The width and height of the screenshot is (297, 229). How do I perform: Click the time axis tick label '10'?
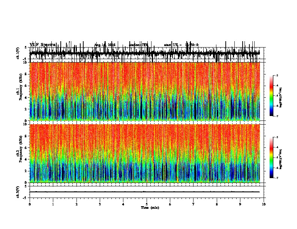(264, 204)
